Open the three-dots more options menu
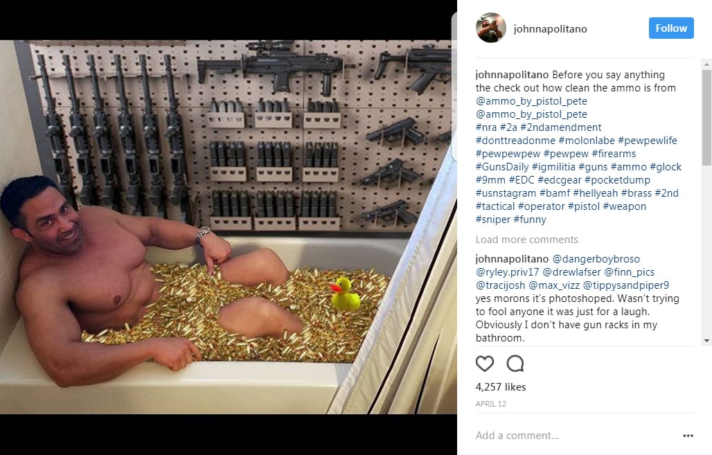712x455 pixels. pyautogui.click(x=688, y=436)
